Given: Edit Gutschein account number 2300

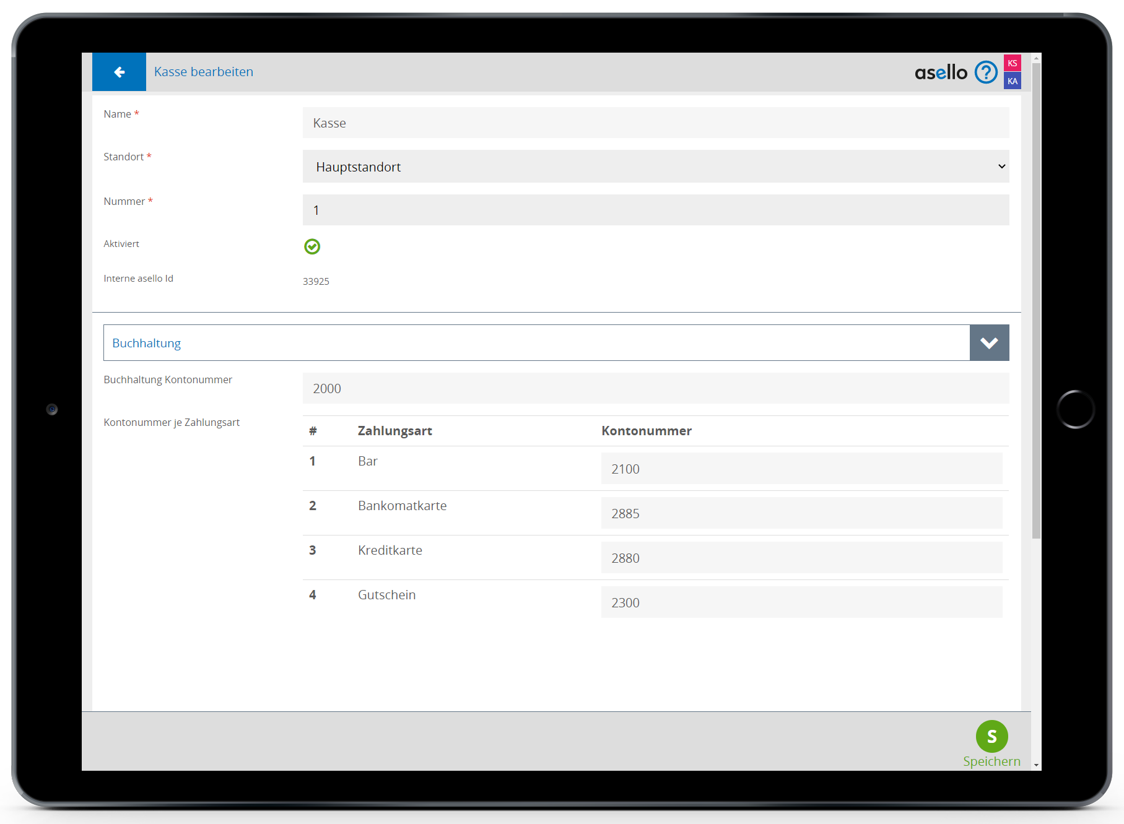Looking at the screenshot, I should tap(801, 602).
